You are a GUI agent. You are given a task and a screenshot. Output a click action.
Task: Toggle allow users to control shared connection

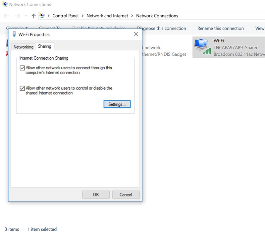(x=22, y=88)
